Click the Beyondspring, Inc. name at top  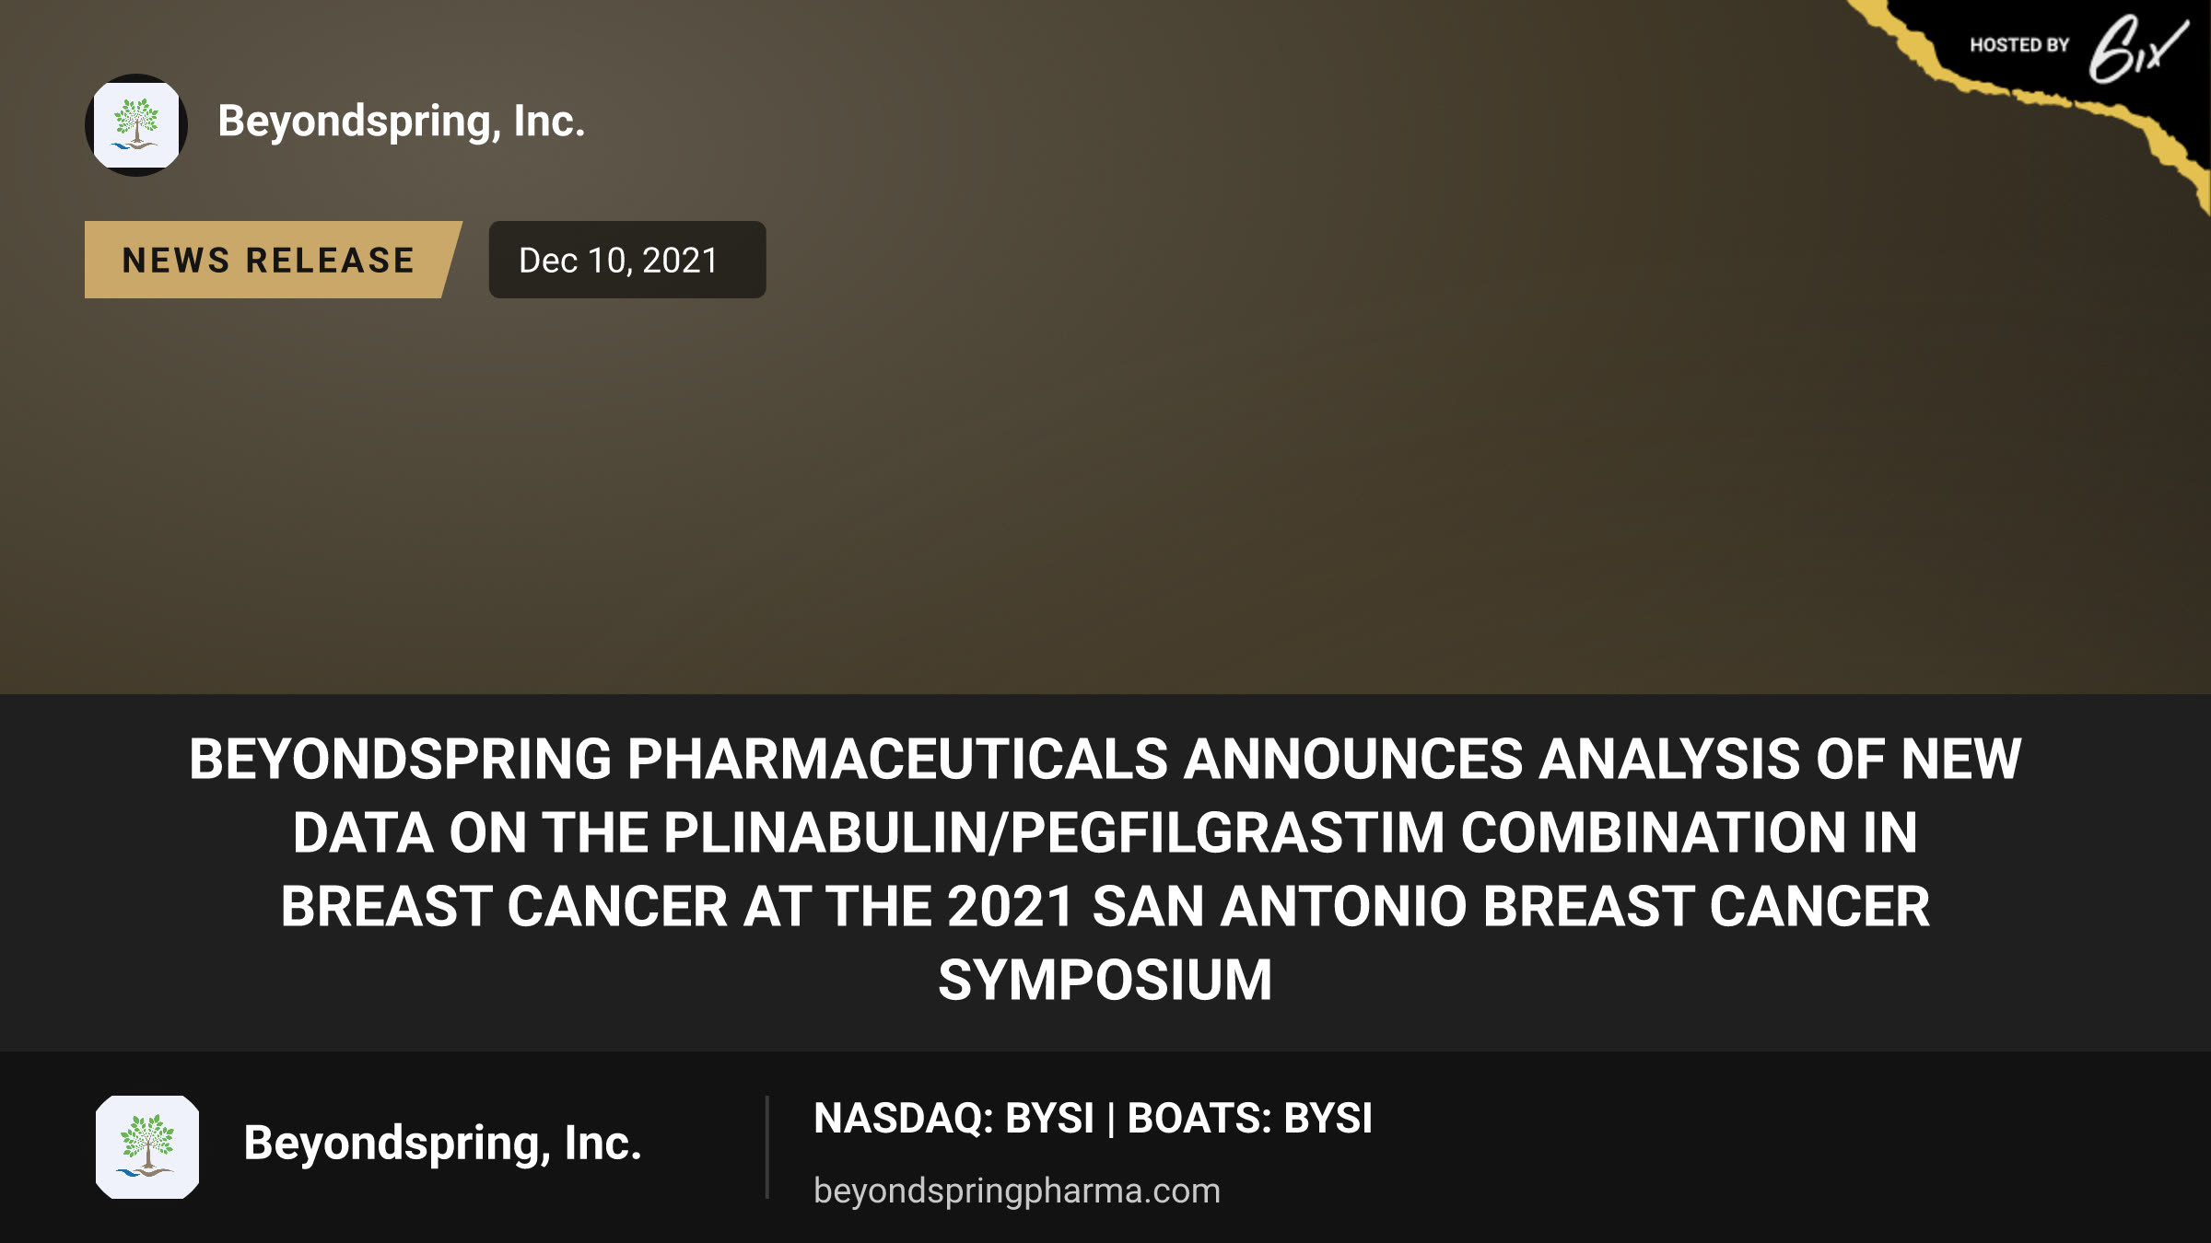click(x=402, y=122)
